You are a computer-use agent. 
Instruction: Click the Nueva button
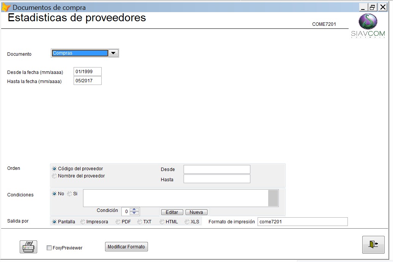click(196, 212)
